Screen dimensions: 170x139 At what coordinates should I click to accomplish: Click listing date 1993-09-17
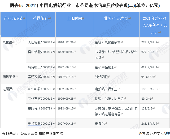[66, 108]
